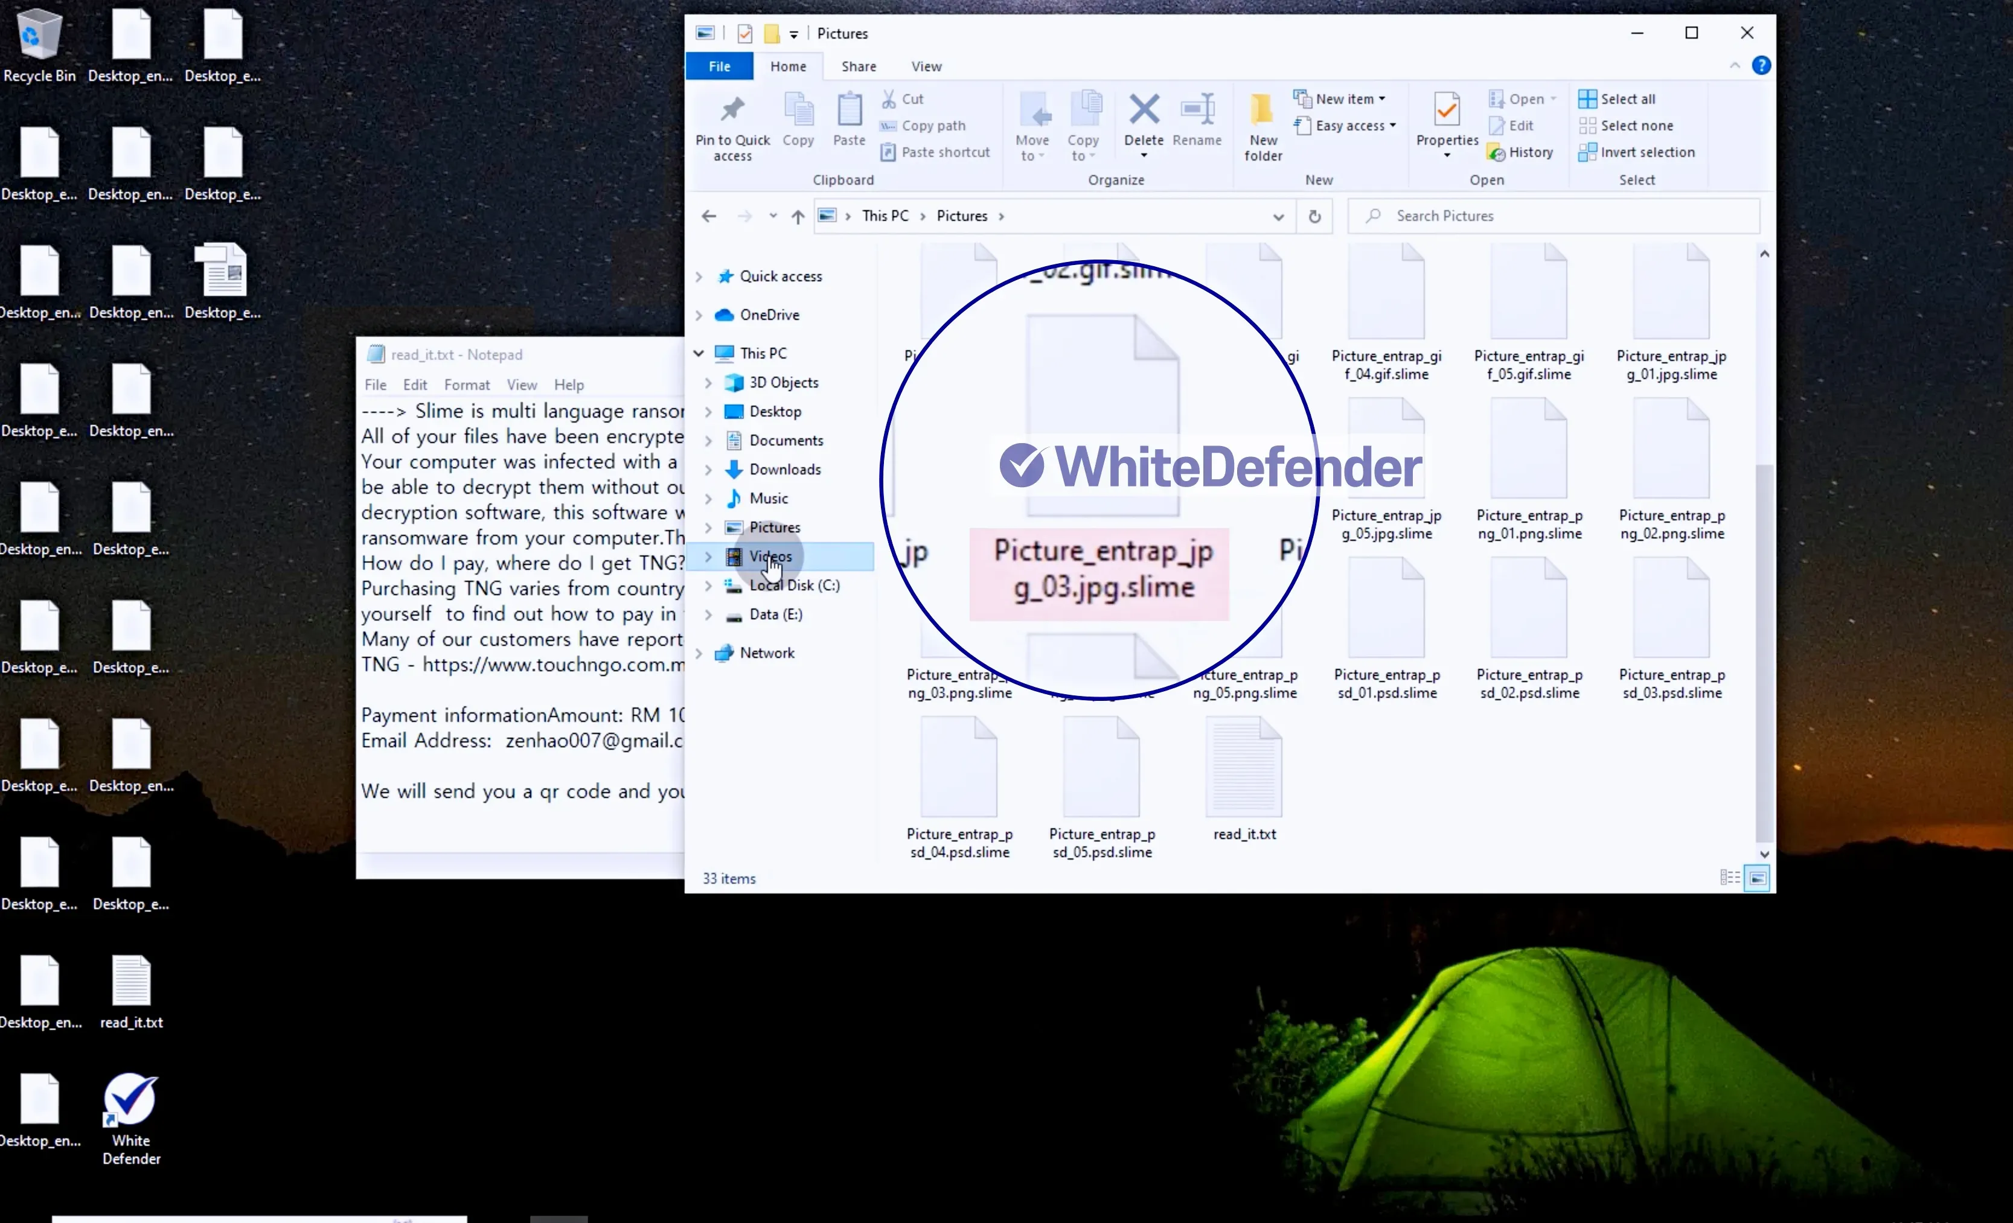2013x1223 pixels.
Task: Click the Explorer help question icon
Action: pyautogui.click(x=1761, y=65)
